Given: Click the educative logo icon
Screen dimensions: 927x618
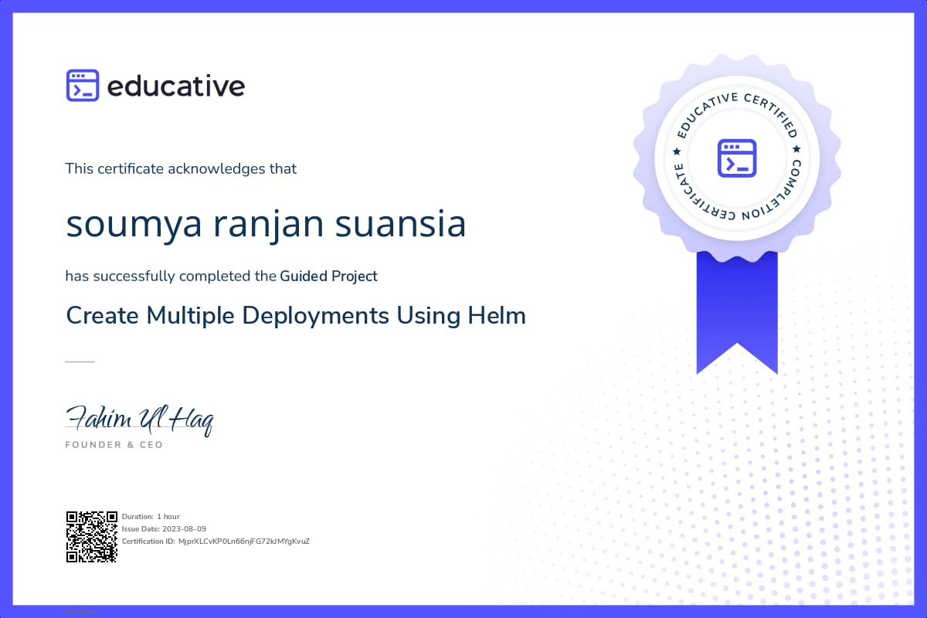Looking at the screenshot, I should [83, 86].
